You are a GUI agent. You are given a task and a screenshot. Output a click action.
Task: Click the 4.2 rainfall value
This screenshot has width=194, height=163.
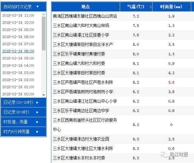point(171,73)
